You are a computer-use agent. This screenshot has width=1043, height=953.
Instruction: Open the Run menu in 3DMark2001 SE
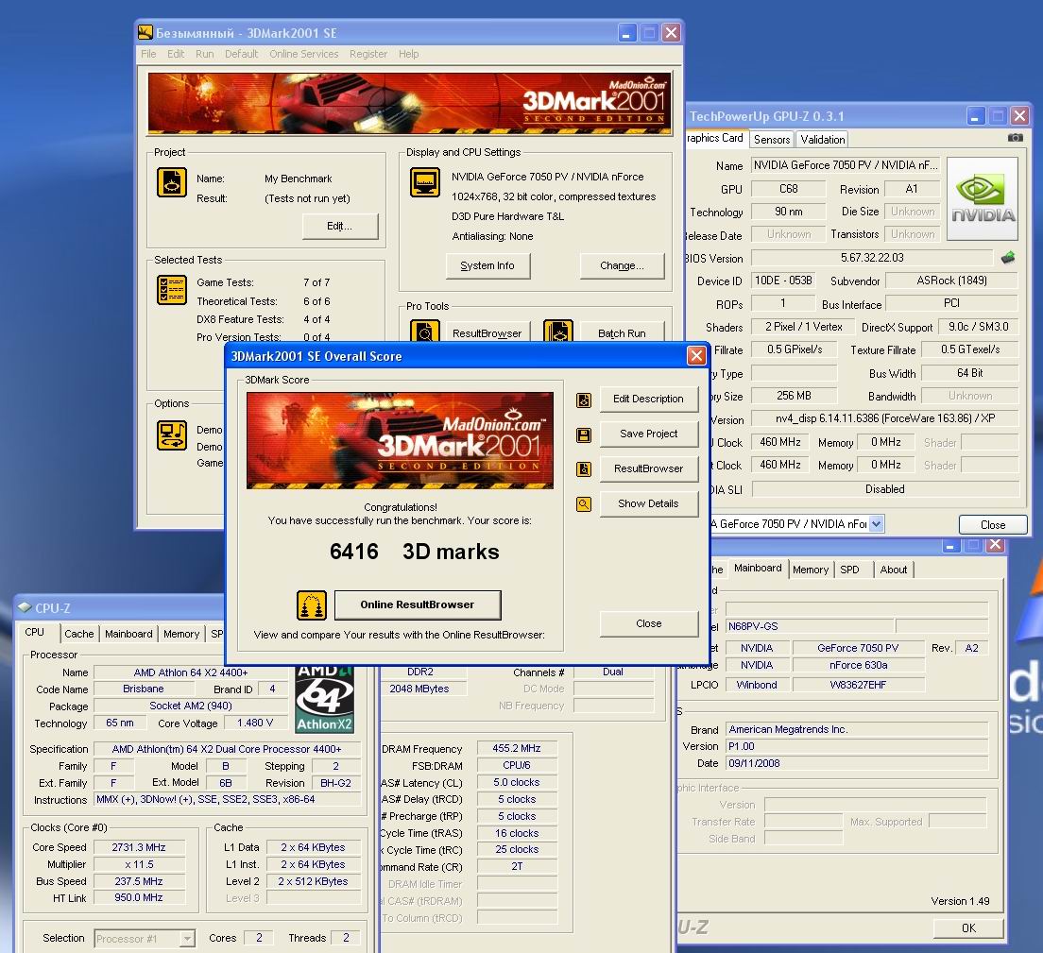pyautogui.click(x=205, y=54)
